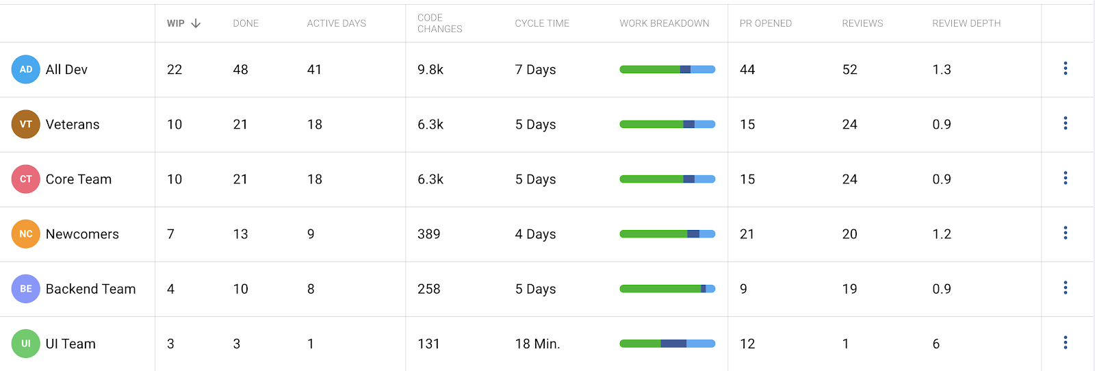Click the Core Team CT avatar
The image size is (1095, 371).
[26, 179]
